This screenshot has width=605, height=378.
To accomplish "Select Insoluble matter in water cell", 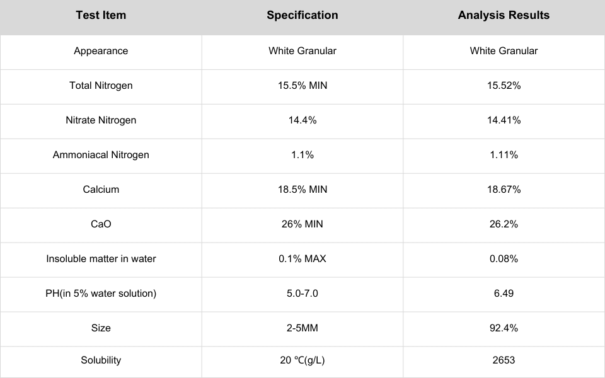I will 101,259.
